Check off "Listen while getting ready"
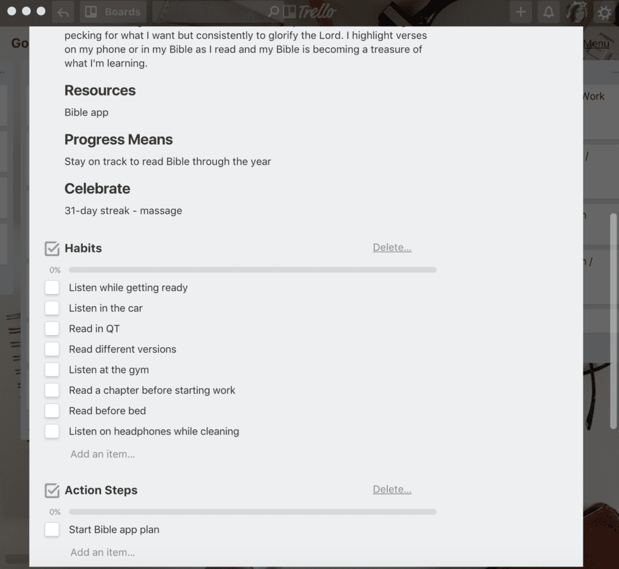 pos(52,288)
